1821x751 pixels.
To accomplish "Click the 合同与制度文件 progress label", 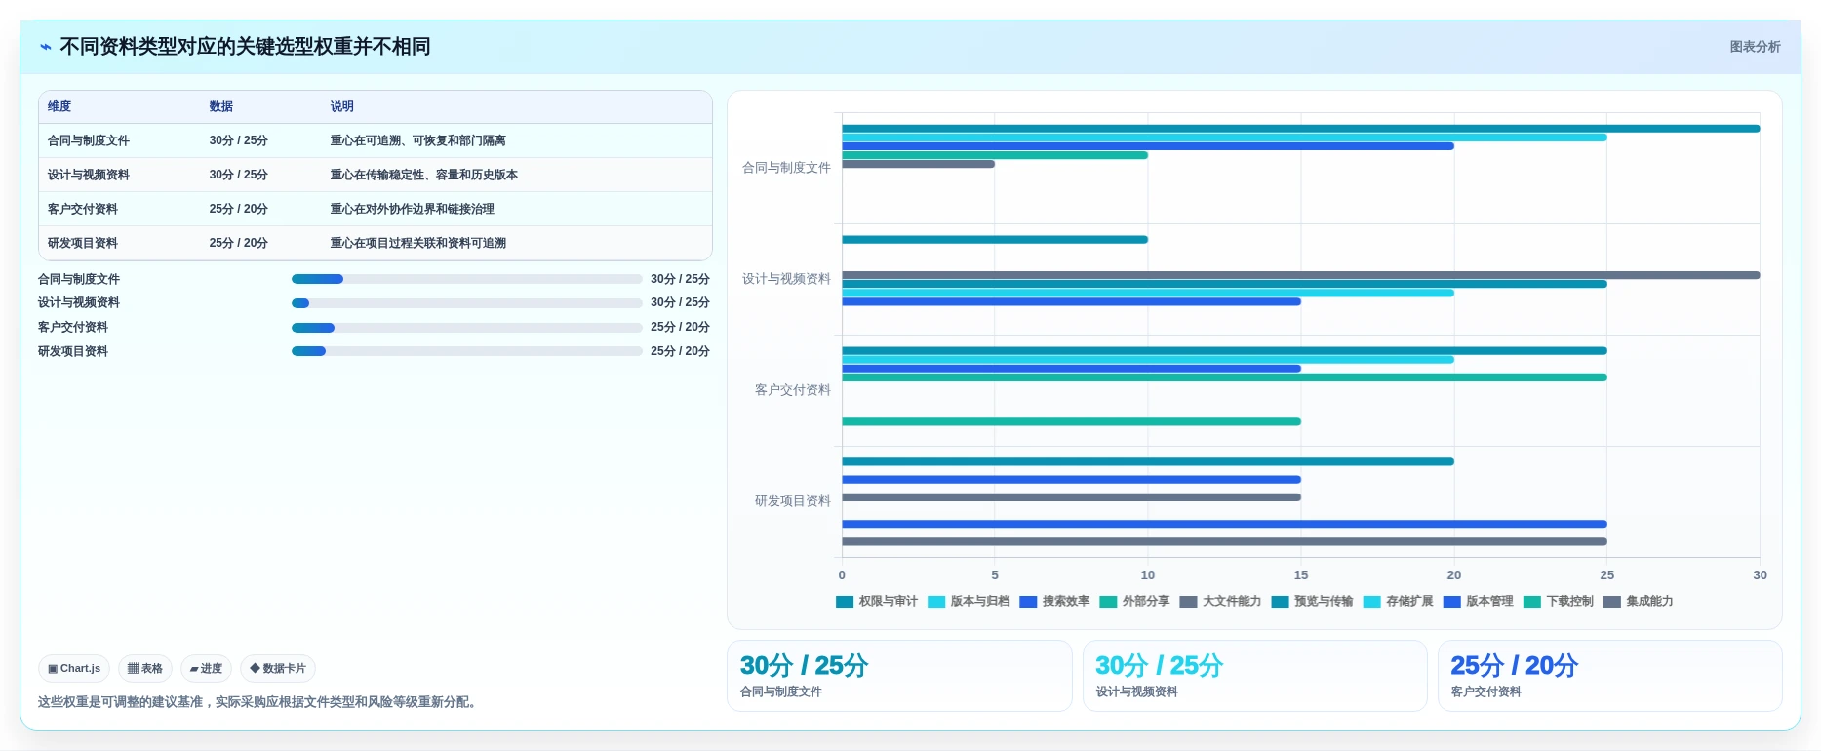I will pyautogui.click(x=79, y=279).
